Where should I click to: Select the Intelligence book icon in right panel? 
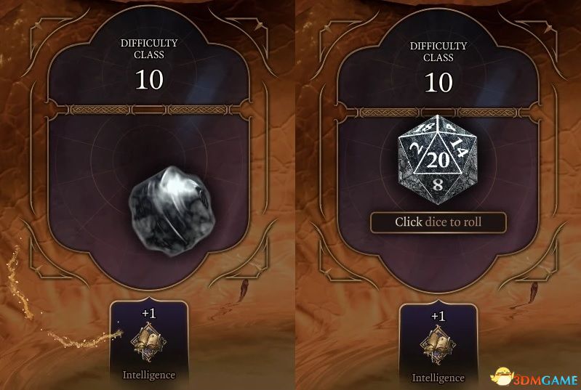tap(438, 346)
